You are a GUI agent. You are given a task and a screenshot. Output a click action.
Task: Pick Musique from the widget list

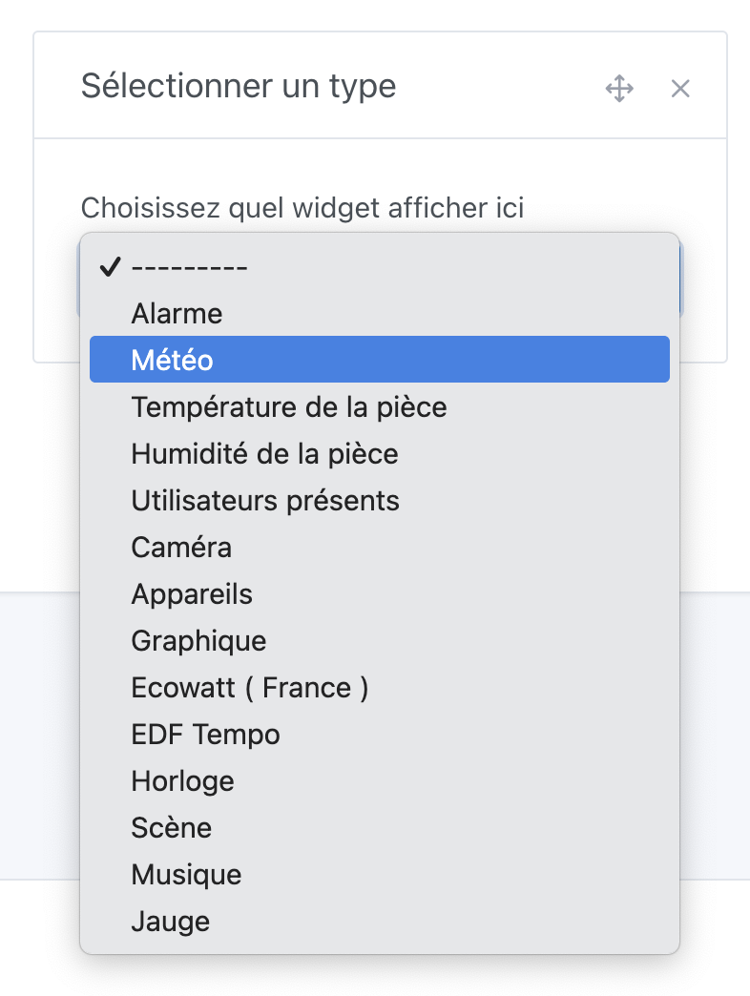pyautogui.click(x=186, y=874)
